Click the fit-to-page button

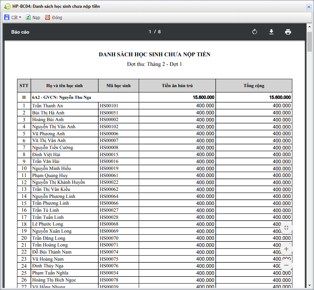[x=286, y=228]
